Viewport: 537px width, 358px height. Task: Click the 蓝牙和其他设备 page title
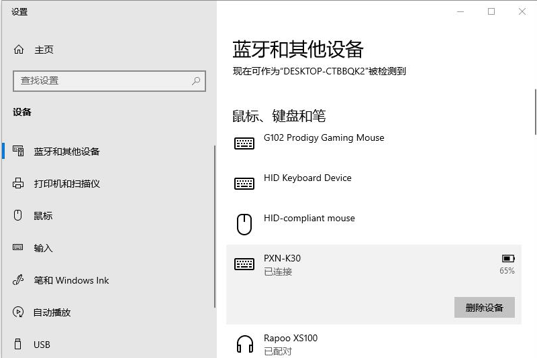tap(298, 49)
